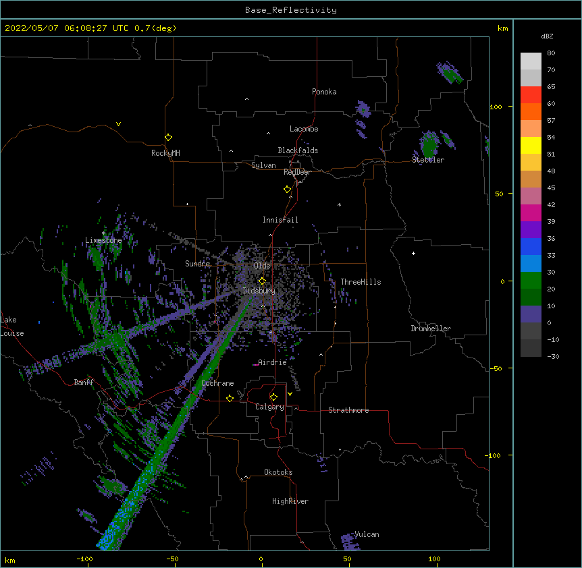Click the green echo cell above Stettler

[x=429, y=144]
